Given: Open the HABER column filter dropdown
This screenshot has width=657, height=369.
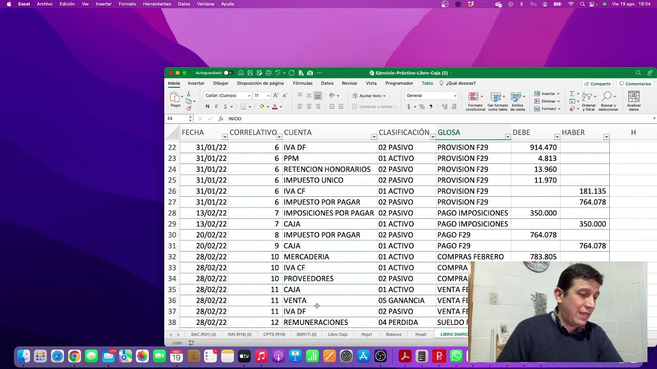Looking at the screenshot, I should coord(606,137).
